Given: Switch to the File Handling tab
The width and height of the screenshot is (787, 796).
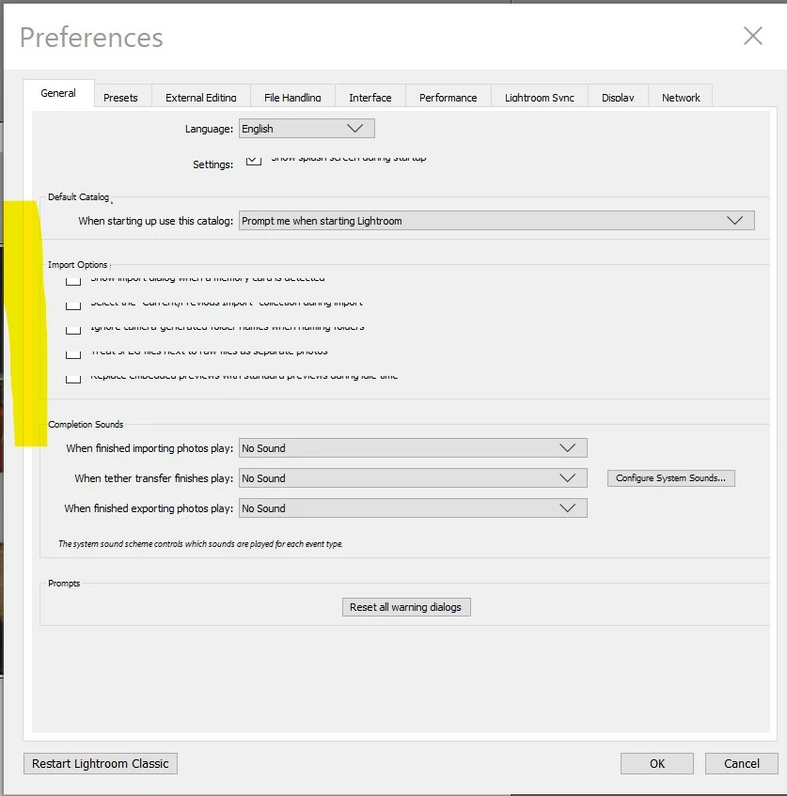Looking at the screenshot, I should (x=292, y=98).
